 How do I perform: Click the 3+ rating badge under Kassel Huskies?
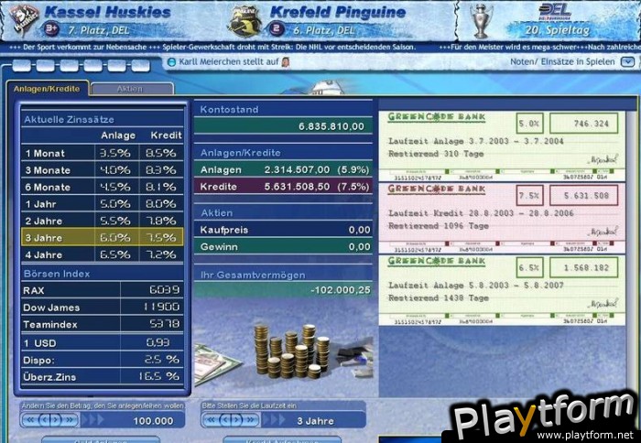pos(52,29)
